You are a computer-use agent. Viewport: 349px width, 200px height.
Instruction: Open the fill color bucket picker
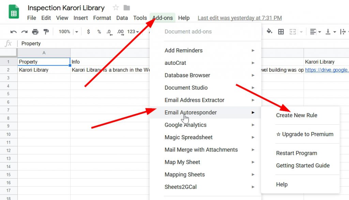pos(269,32)
